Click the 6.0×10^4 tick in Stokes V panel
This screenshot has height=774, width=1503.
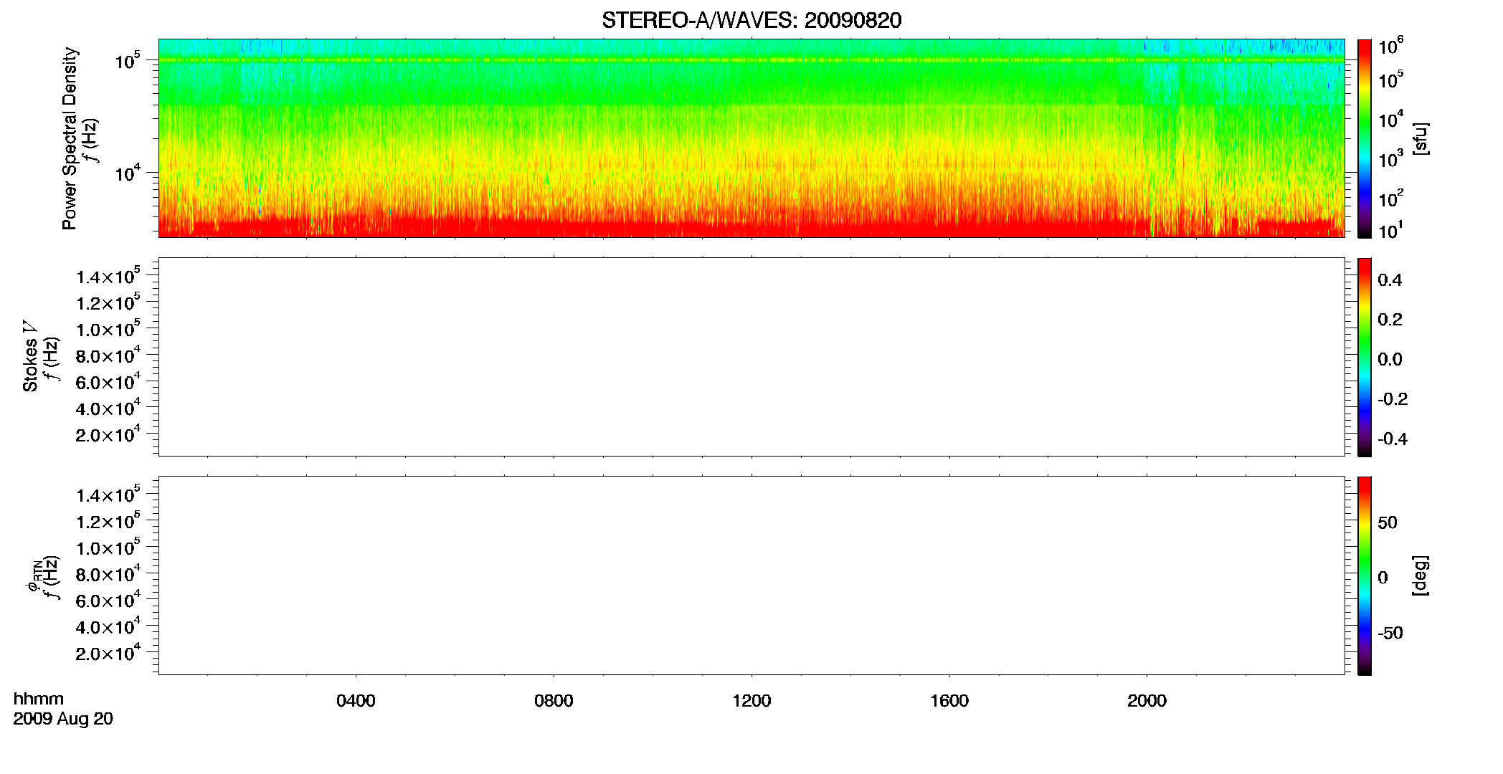[x=108, y=381]
